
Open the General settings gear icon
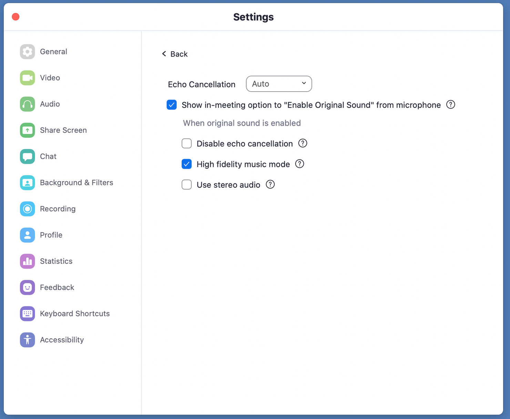pos(27,52)
